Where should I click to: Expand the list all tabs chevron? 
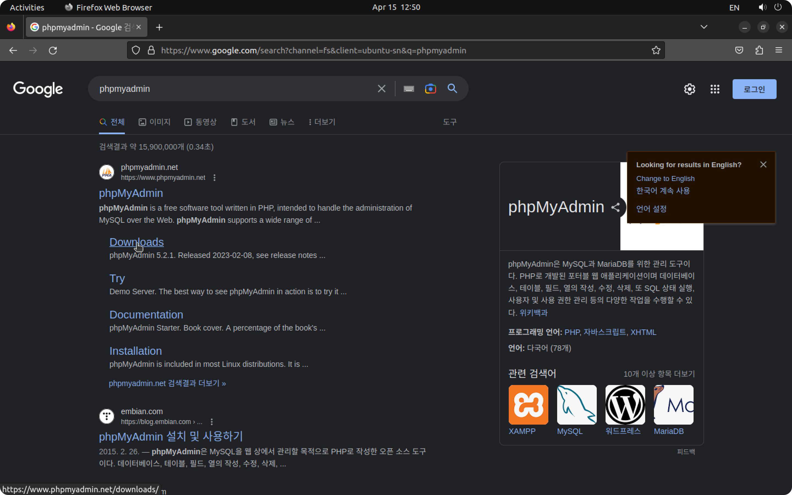704,27
